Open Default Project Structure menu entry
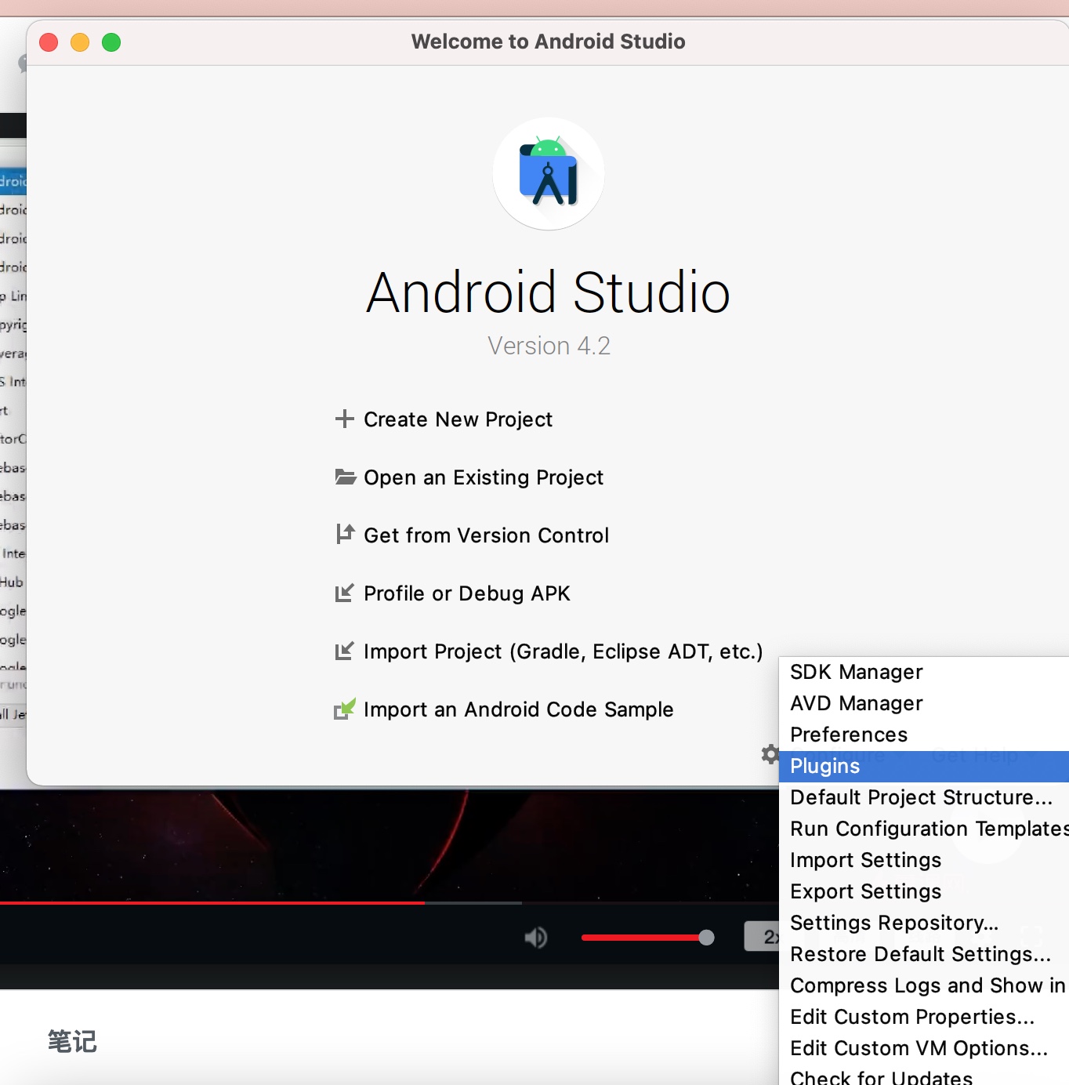 pyautogui.click(x=921, y=797)
